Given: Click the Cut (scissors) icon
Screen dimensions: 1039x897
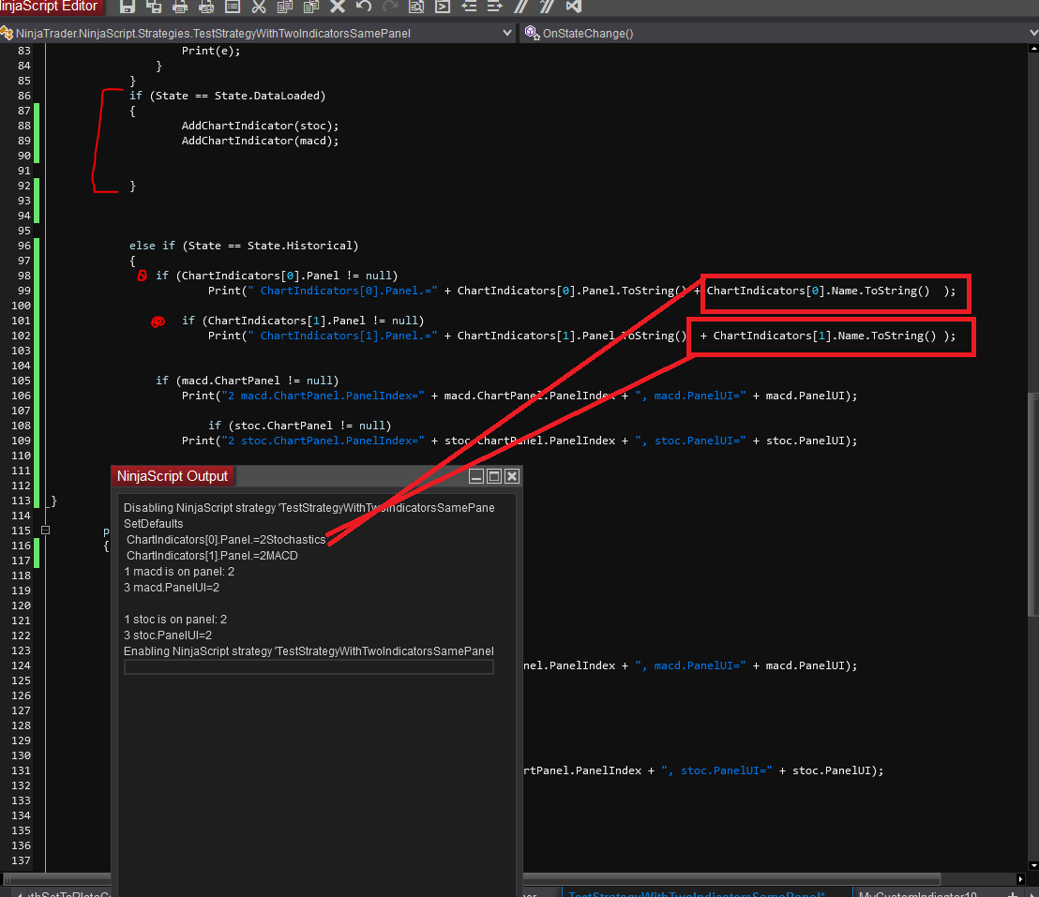Looking at the screenshot, I should [x=259, y=7].
